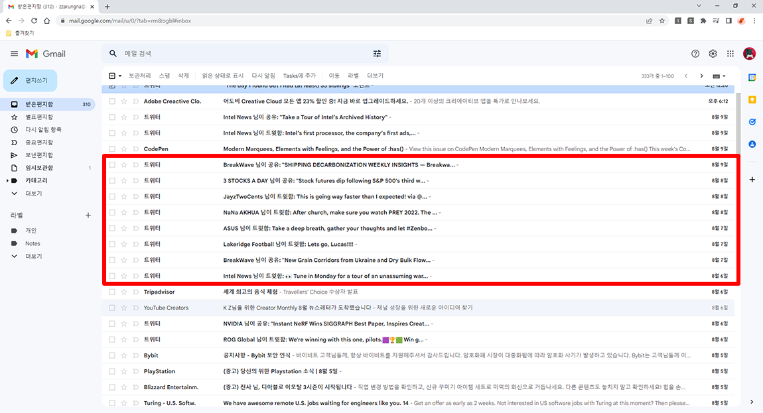This screenshot has height=413, width=763.
Task: Mark the Bybit email as important
Action: coord(136,355)
